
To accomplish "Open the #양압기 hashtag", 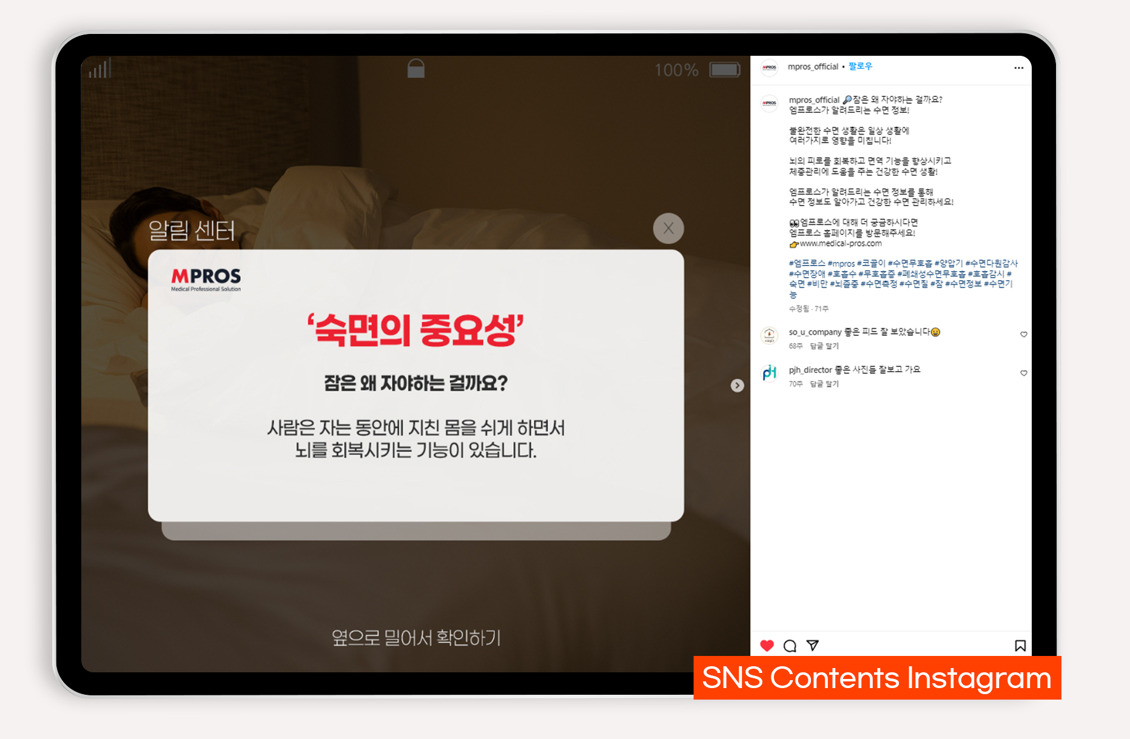I will (x=948, y=264).
